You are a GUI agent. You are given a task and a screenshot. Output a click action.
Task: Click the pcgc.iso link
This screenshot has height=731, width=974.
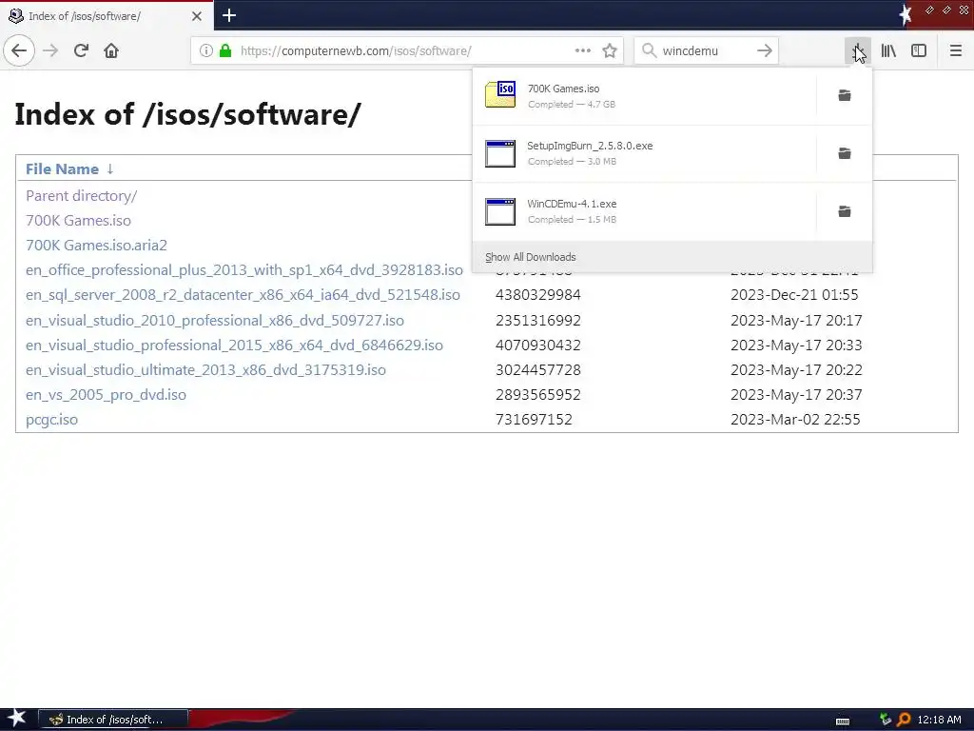pos(51,420)
